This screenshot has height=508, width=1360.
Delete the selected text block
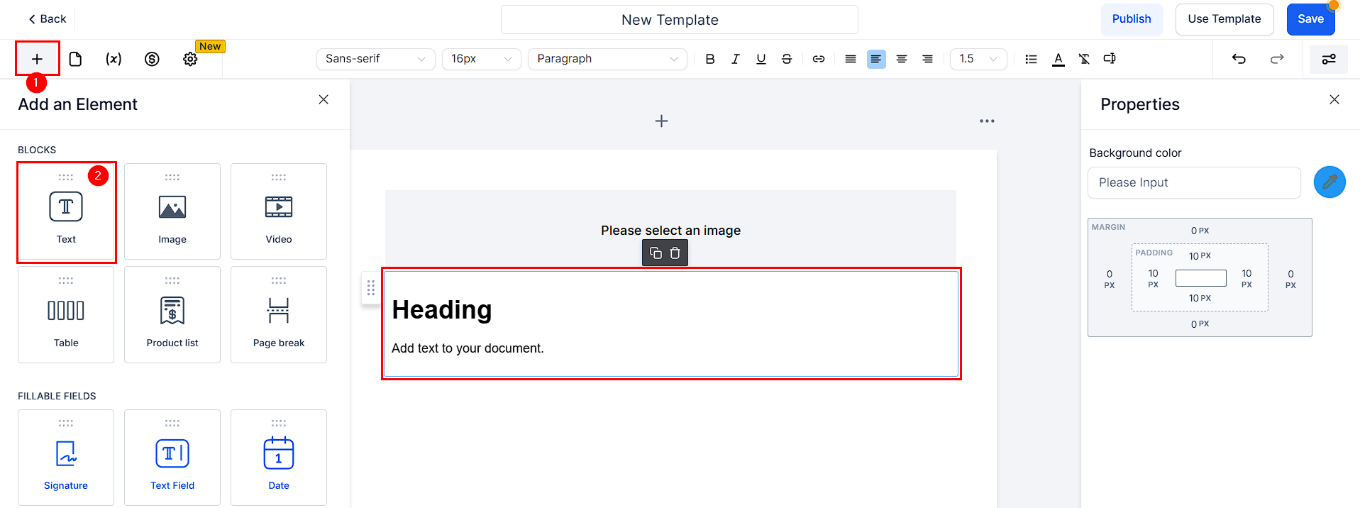click(675, 253)
